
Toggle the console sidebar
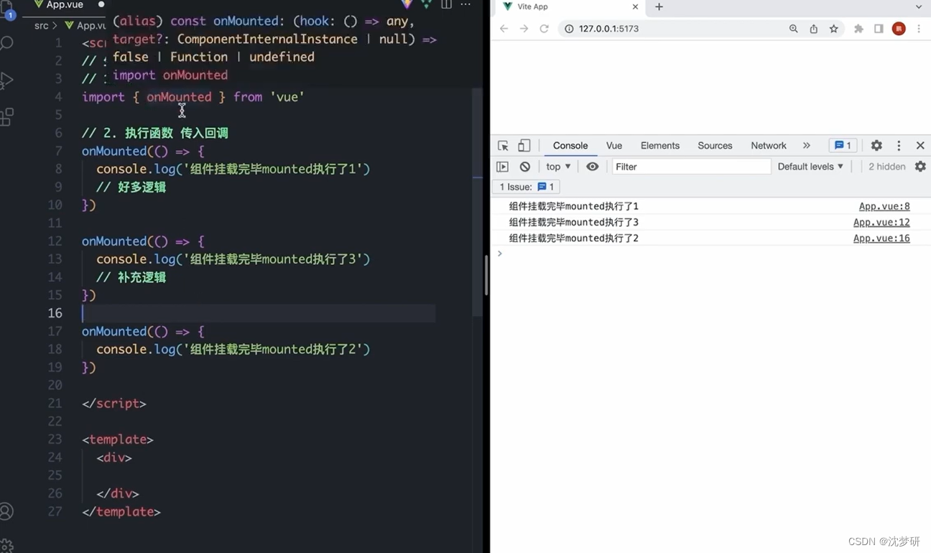pos(503,167)
